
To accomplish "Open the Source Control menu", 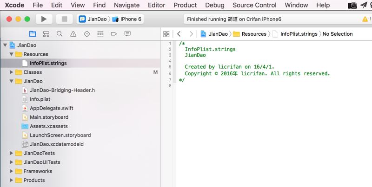I will 254,5.
